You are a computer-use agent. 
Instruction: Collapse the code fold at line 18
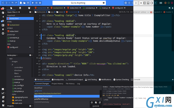[37, 64]
